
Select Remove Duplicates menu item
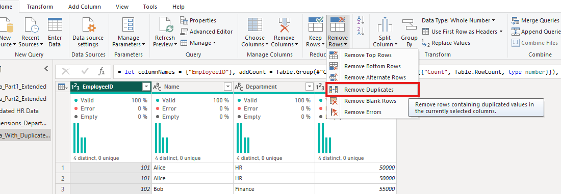pos(372,90)
